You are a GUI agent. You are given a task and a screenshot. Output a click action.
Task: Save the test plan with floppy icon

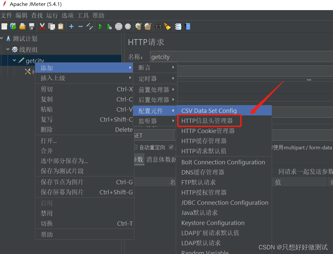pos(32,26)
